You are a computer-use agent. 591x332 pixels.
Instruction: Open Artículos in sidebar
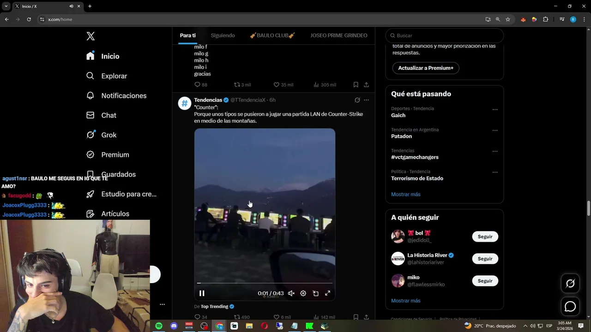108,214
